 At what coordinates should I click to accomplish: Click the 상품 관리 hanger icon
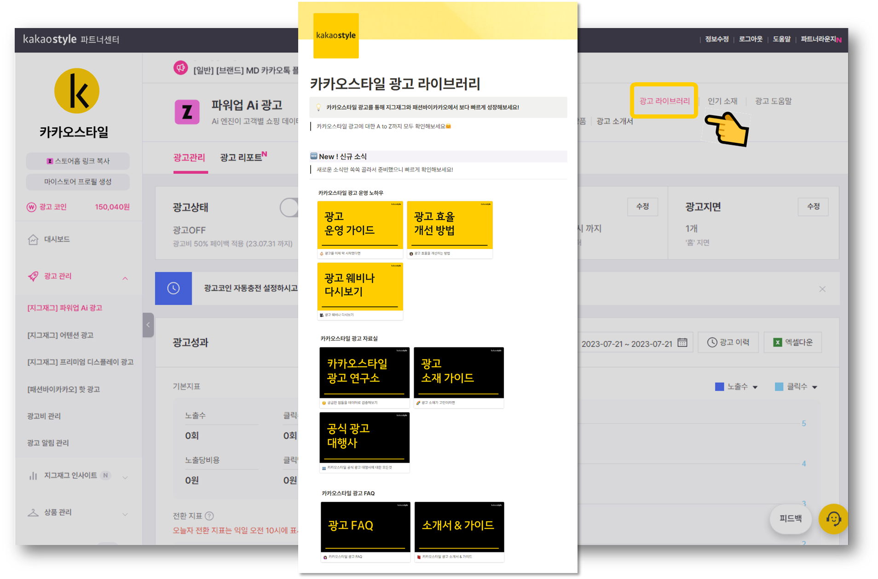[33, 512]
